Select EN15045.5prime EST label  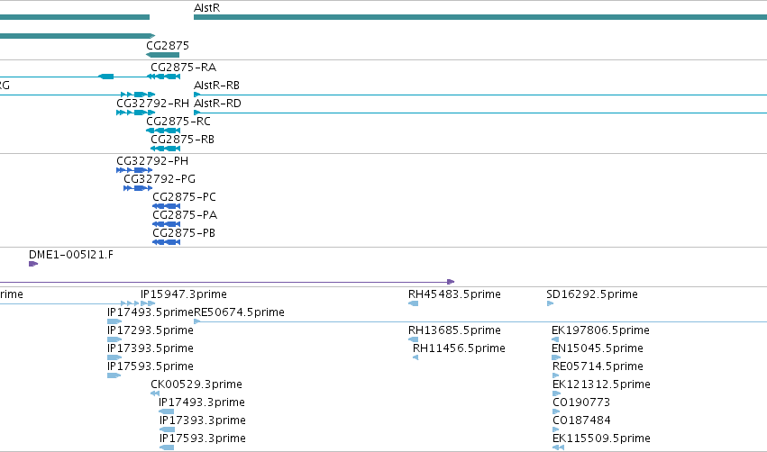coord(598,348)
